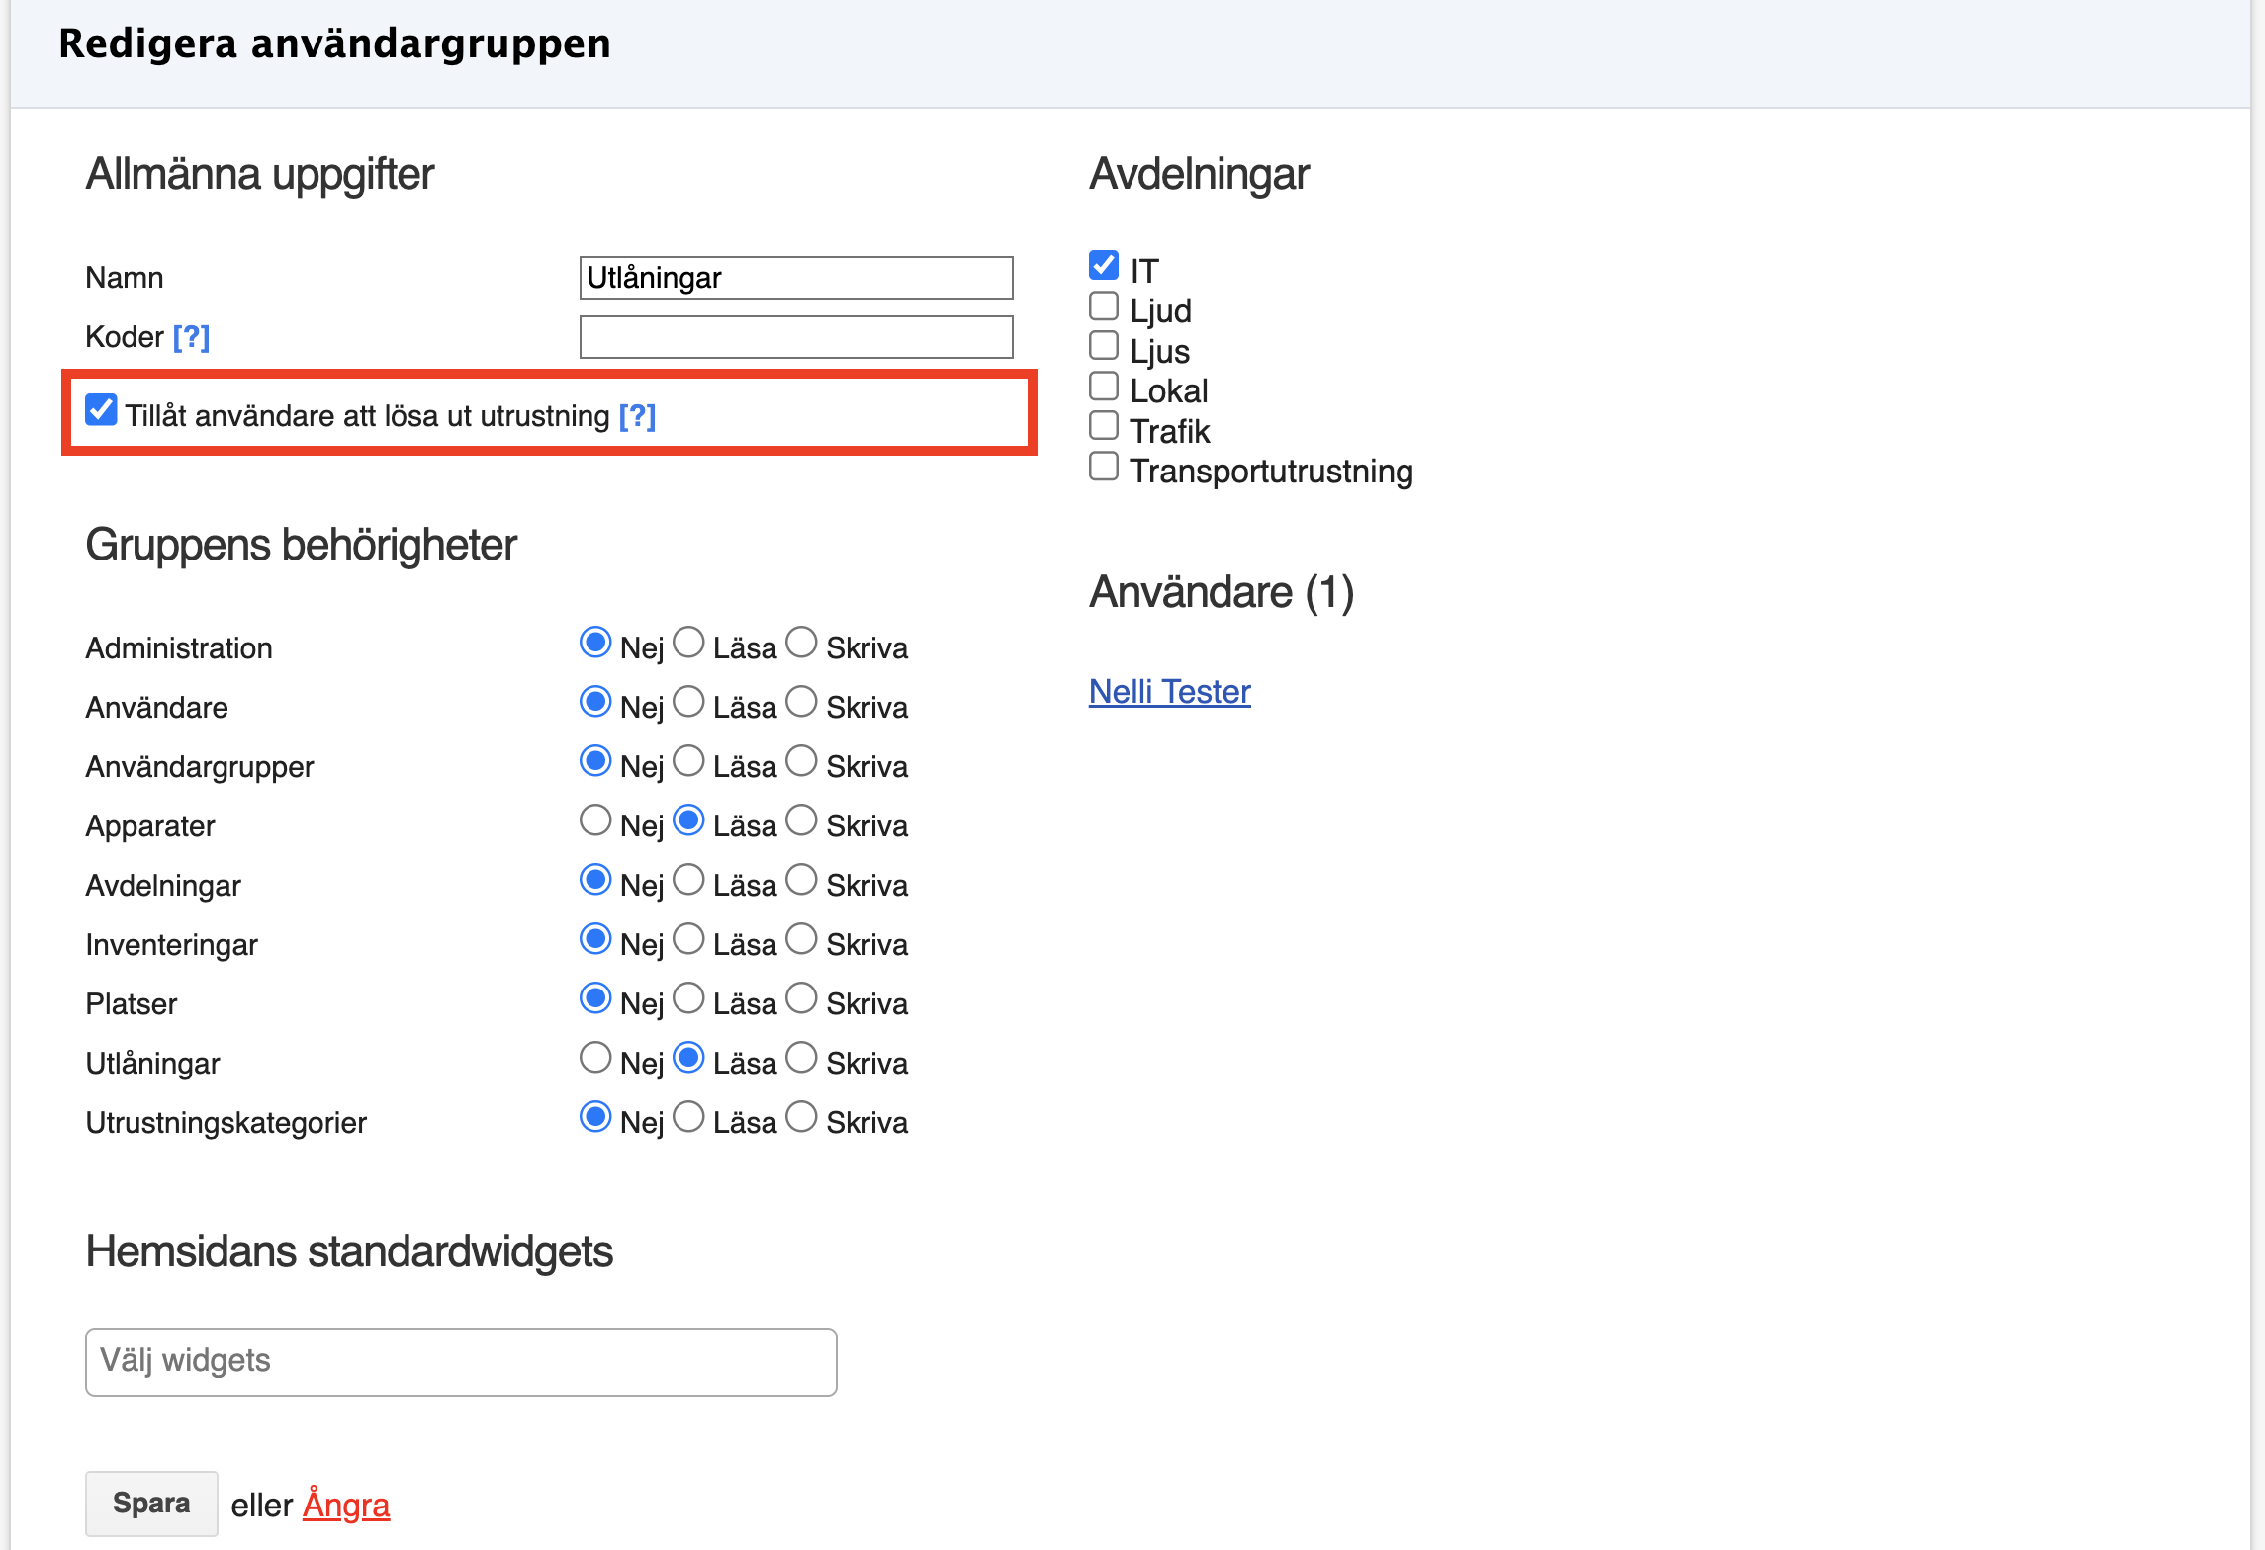Tick the Lokal department checkbox
The image size is (2265, 1550).
[1104, 386]
